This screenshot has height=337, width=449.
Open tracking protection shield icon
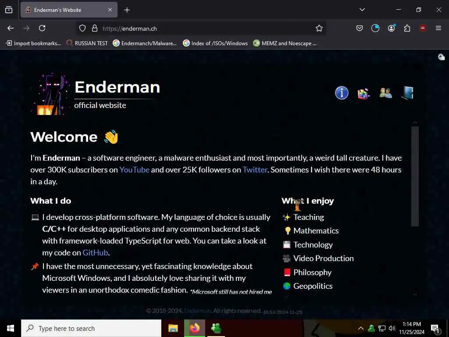click(x=82, y=28)
